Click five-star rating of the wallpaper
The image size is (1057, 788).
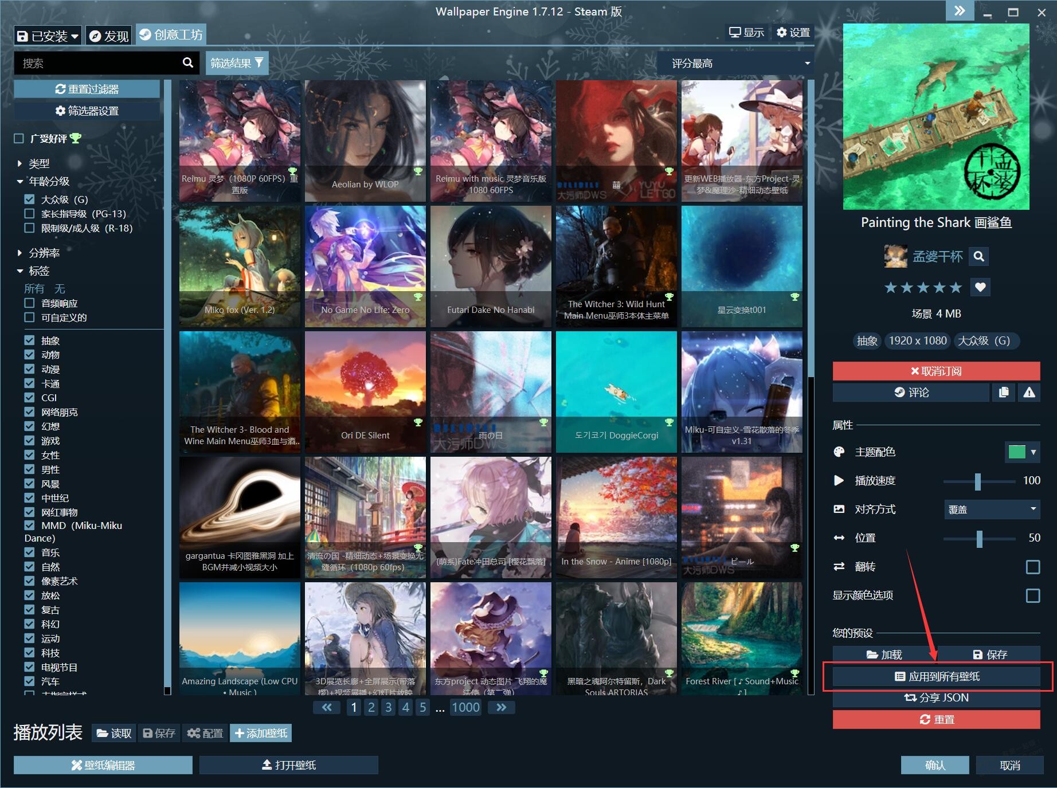click(x=923, y=287)
